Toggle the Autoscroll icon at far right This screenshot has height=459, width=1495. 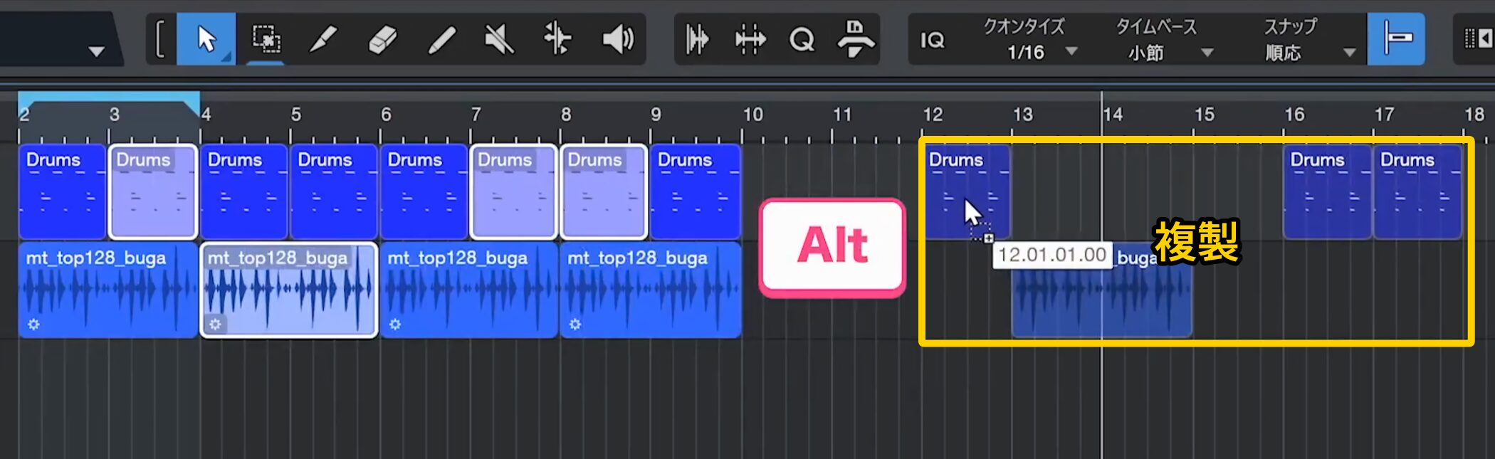(1477, 39)
